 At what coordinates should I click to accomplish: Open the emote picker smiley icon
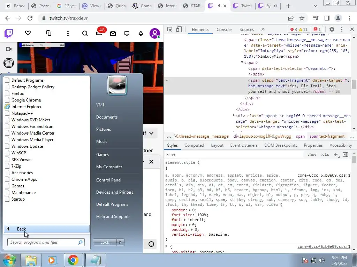(x=151, y=244)
